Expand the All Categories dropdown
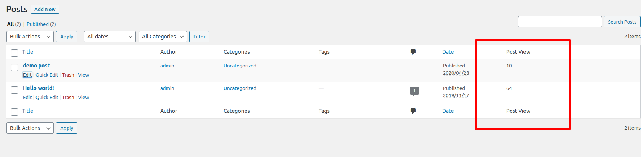The image size is (641, 157). click(x=163, y=37)
